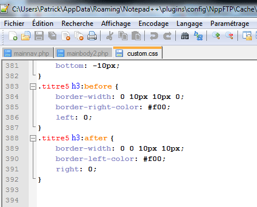
Task: Click the Notepad++ title bar app icon
Action: [4, 9]
